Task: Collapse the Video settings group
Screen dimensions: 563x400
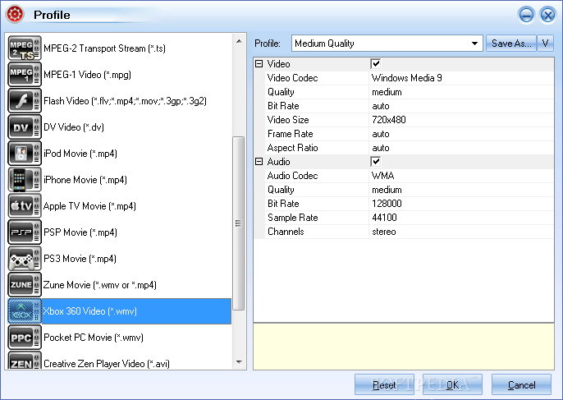Action: click(259, 64)
